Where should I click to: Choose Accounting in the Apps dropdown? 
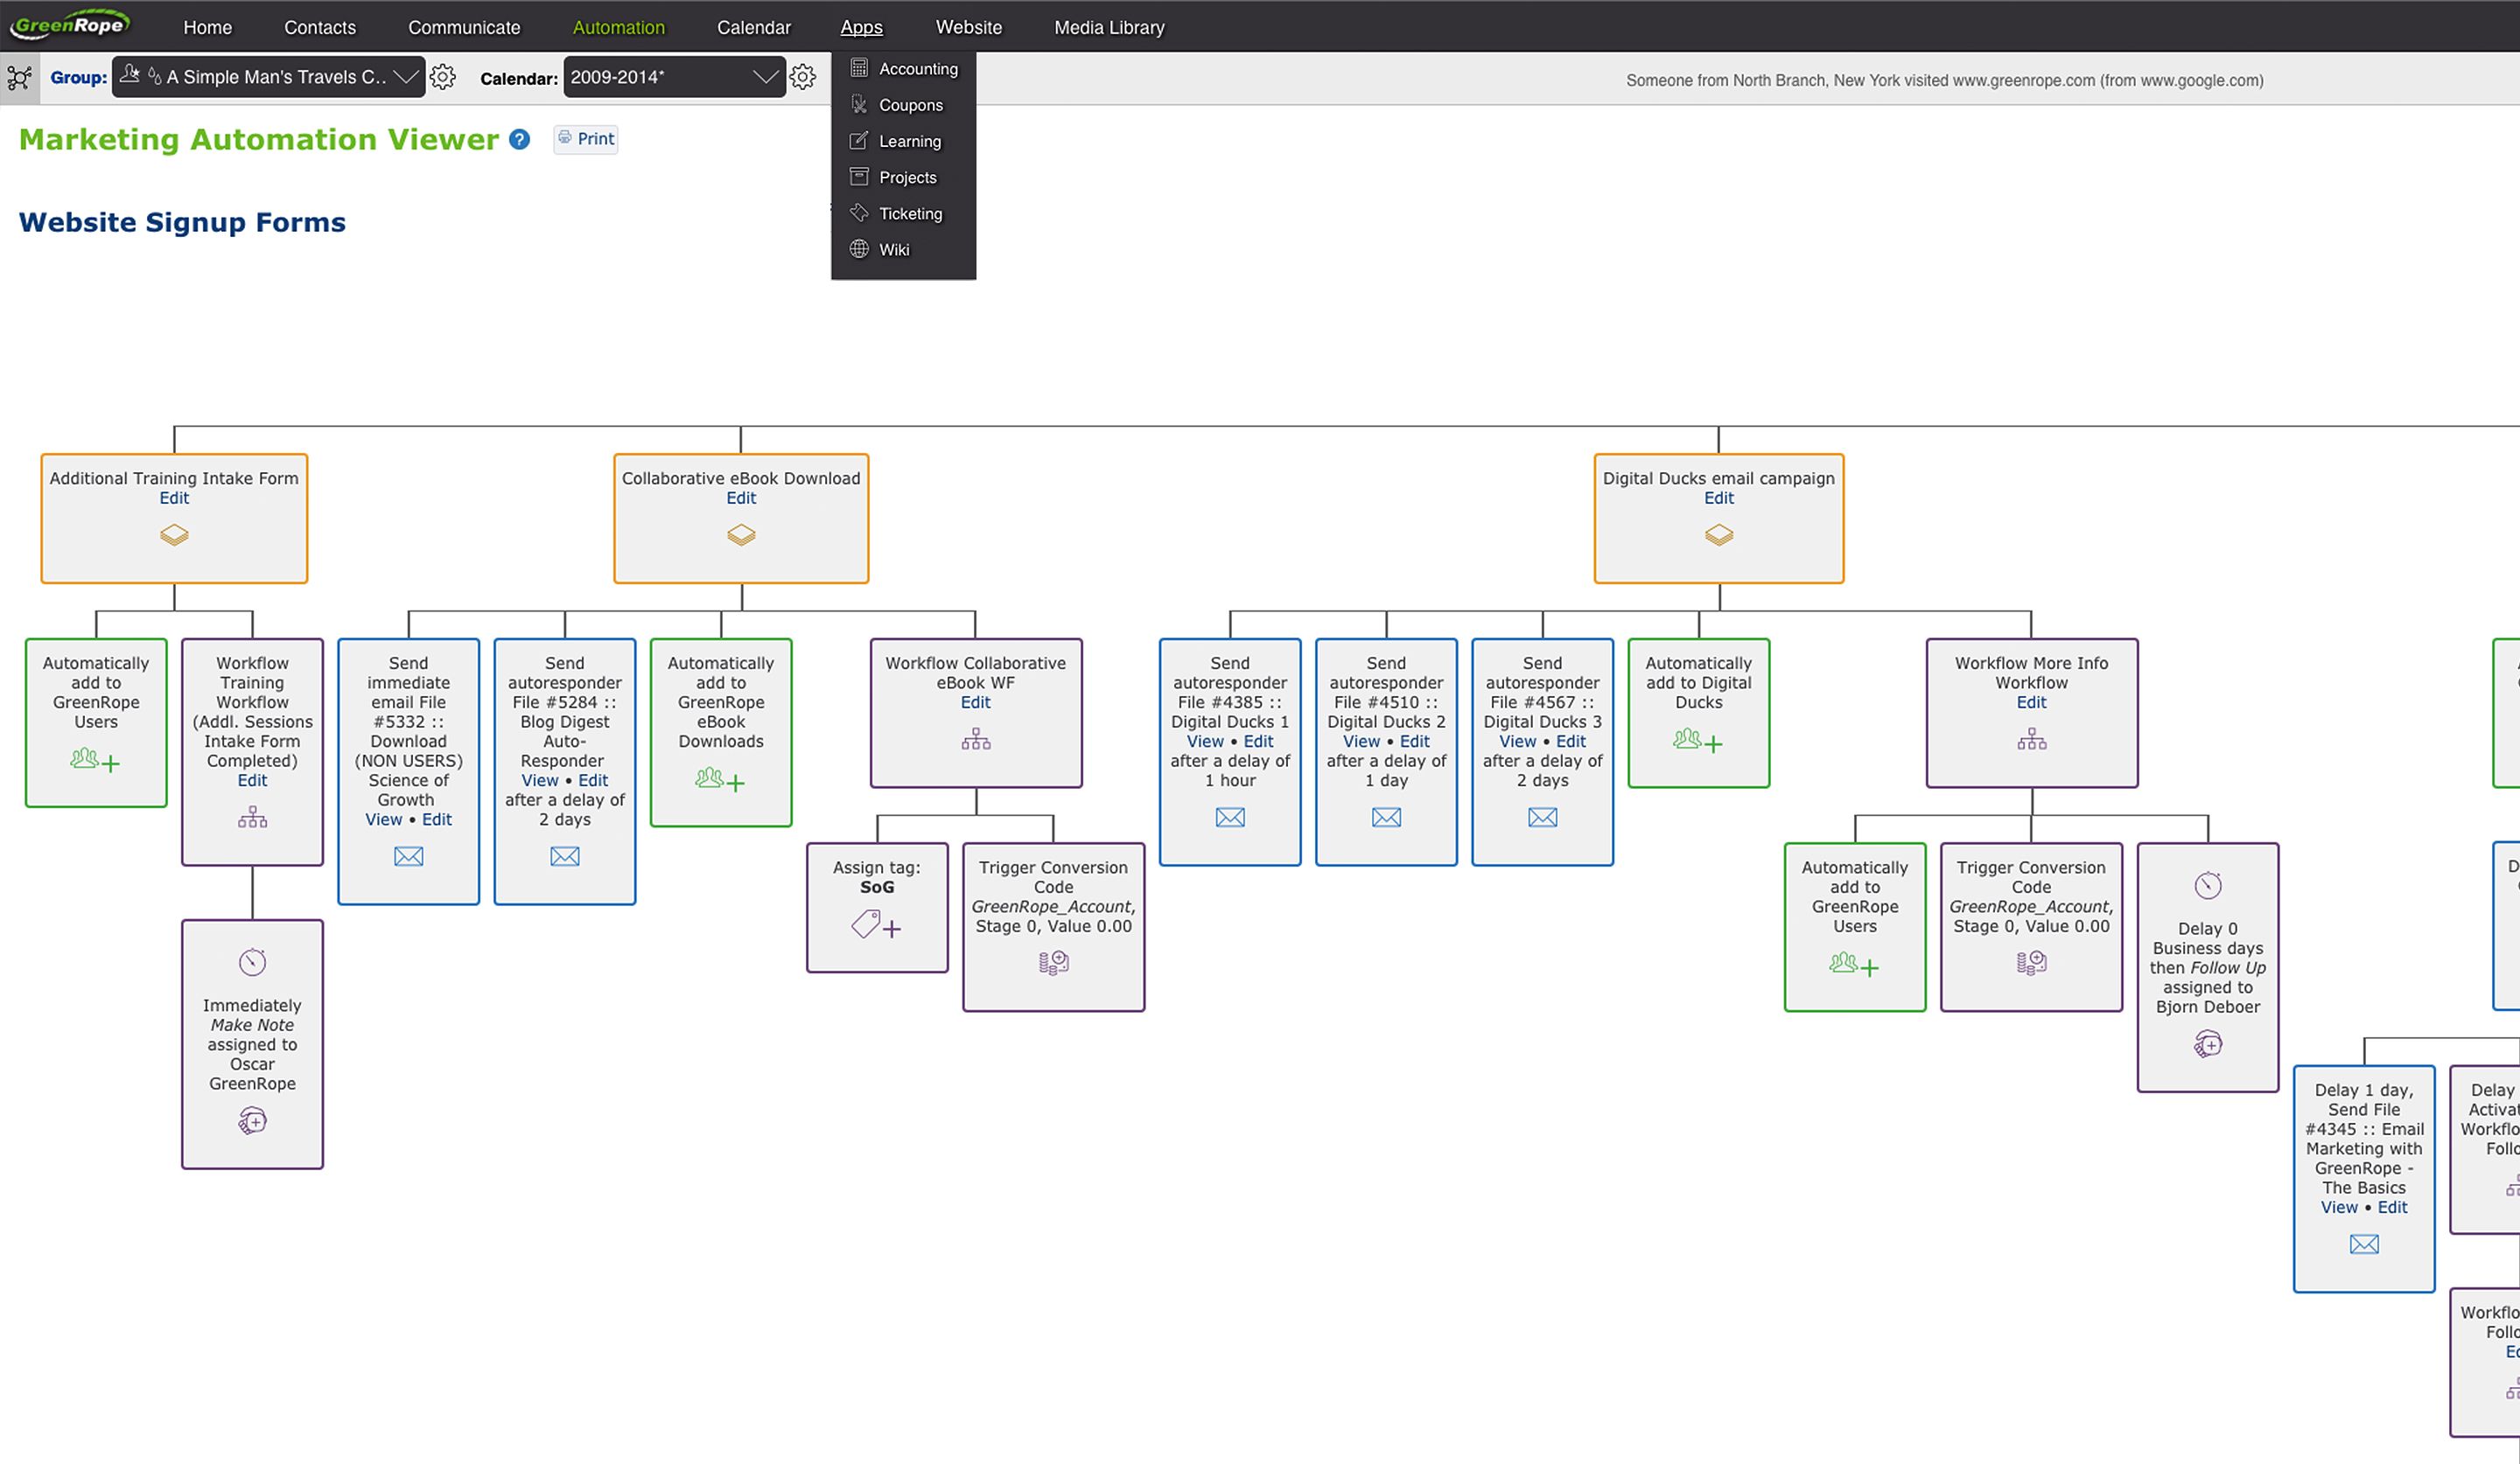pos(917,69)
